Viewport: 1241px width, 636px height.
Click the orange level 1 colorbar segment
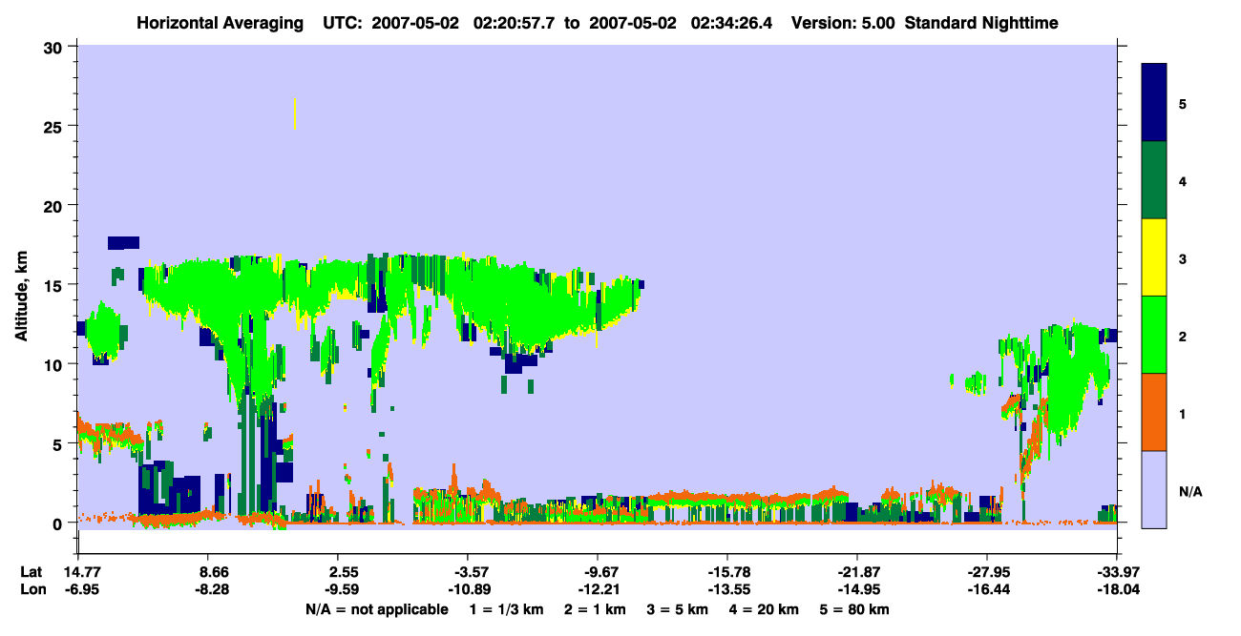1154,411
